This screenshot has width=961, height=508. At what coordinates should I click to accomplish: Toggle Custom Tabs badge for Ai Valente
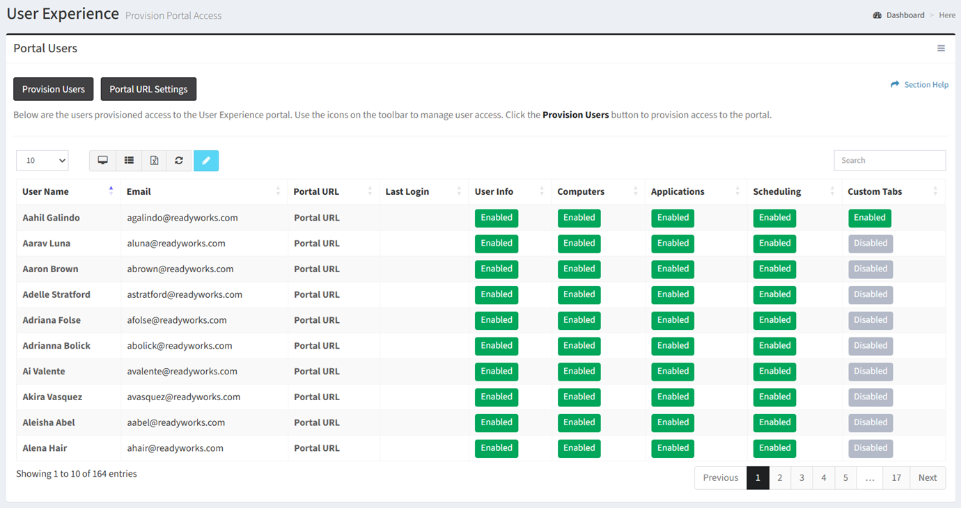(870, 372)
